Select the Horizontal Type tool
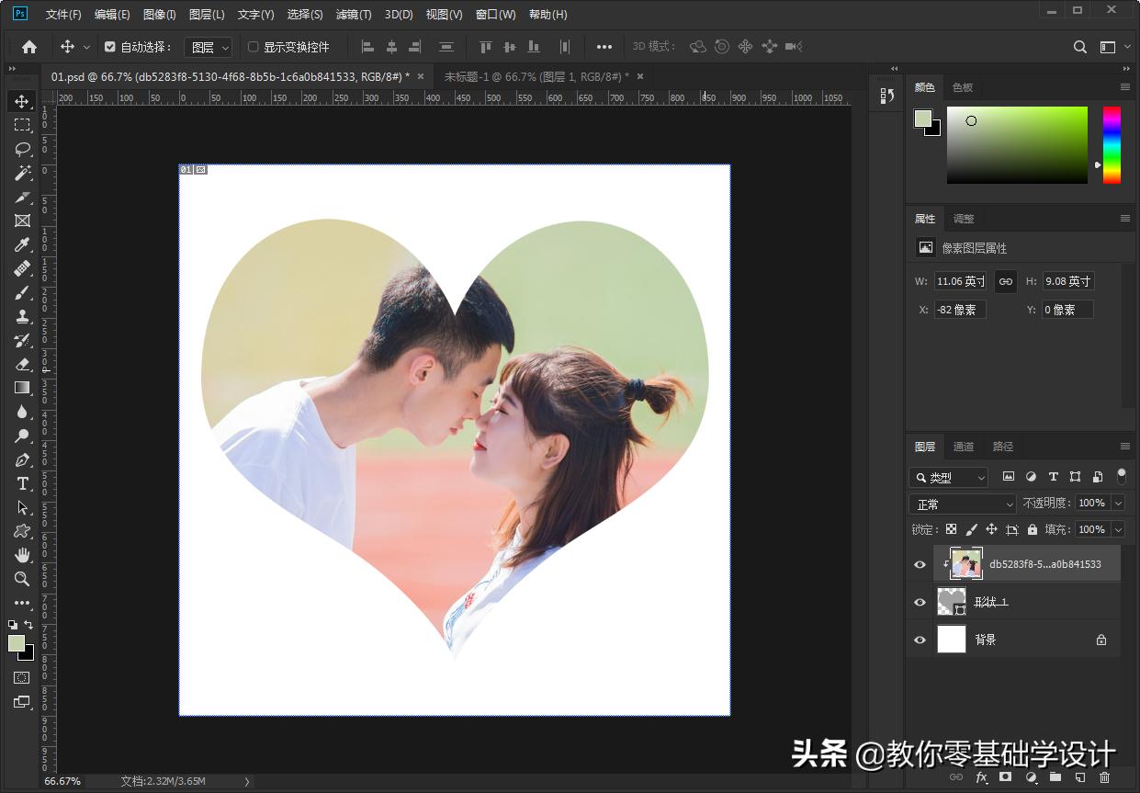 (22, 483)
